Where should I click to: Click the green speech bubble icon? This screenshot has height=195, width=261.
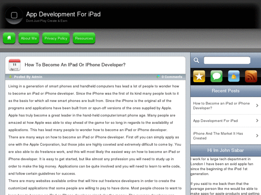click(216, 76)
